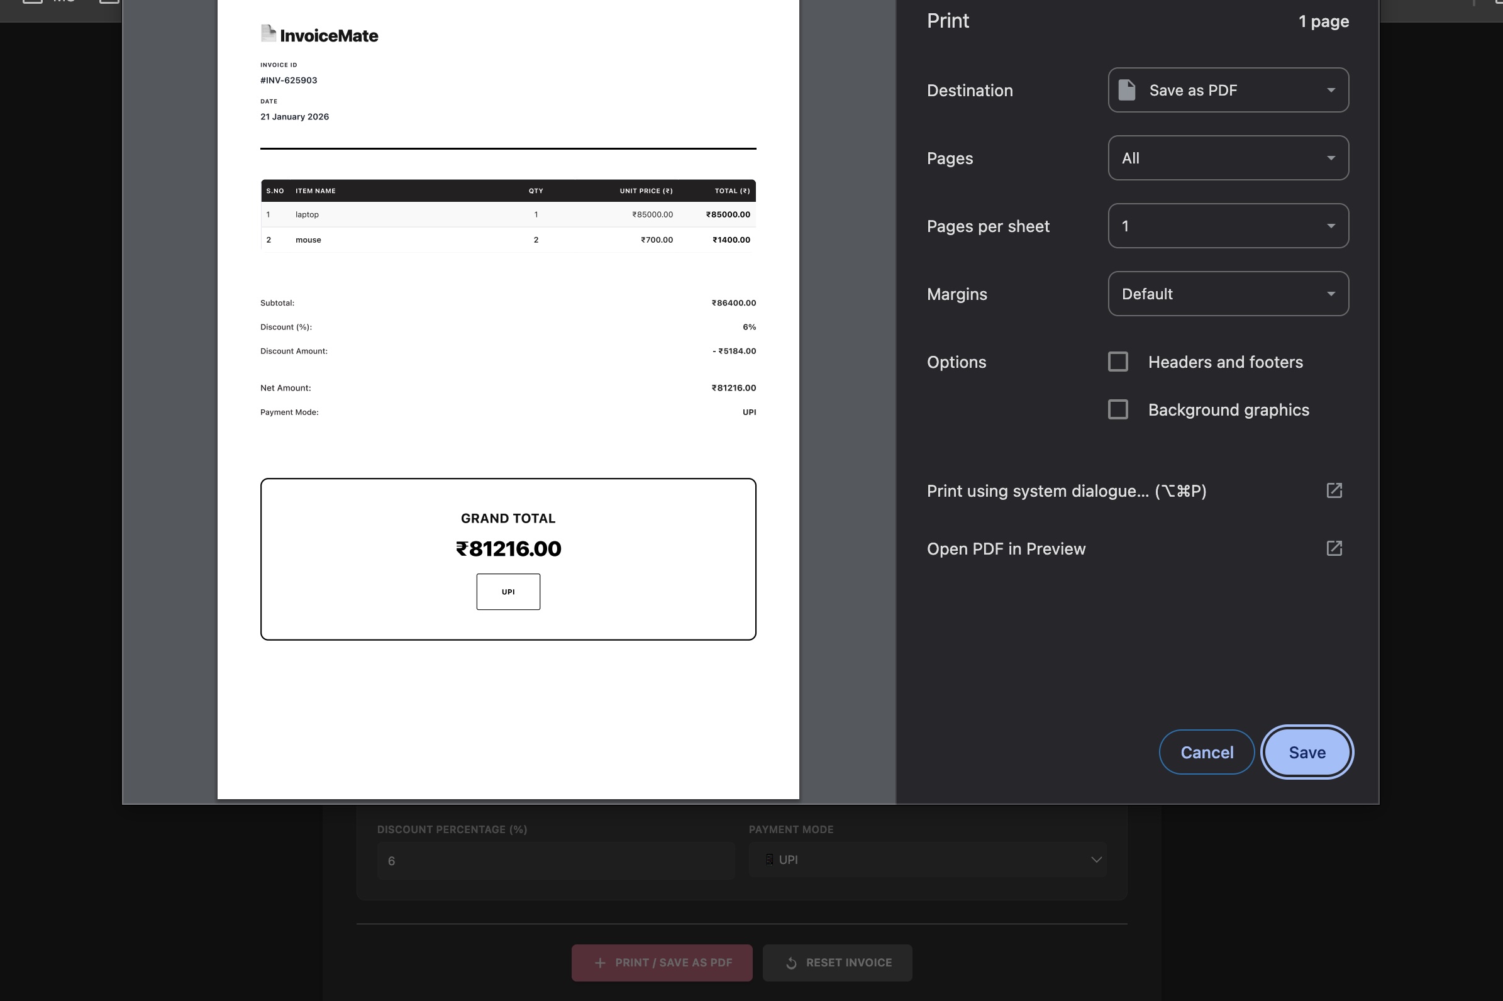1503x1001 pixels.
Task: Click the PDF document icon in Destination
Action: pyautogui.click(x=1127, y=90)
